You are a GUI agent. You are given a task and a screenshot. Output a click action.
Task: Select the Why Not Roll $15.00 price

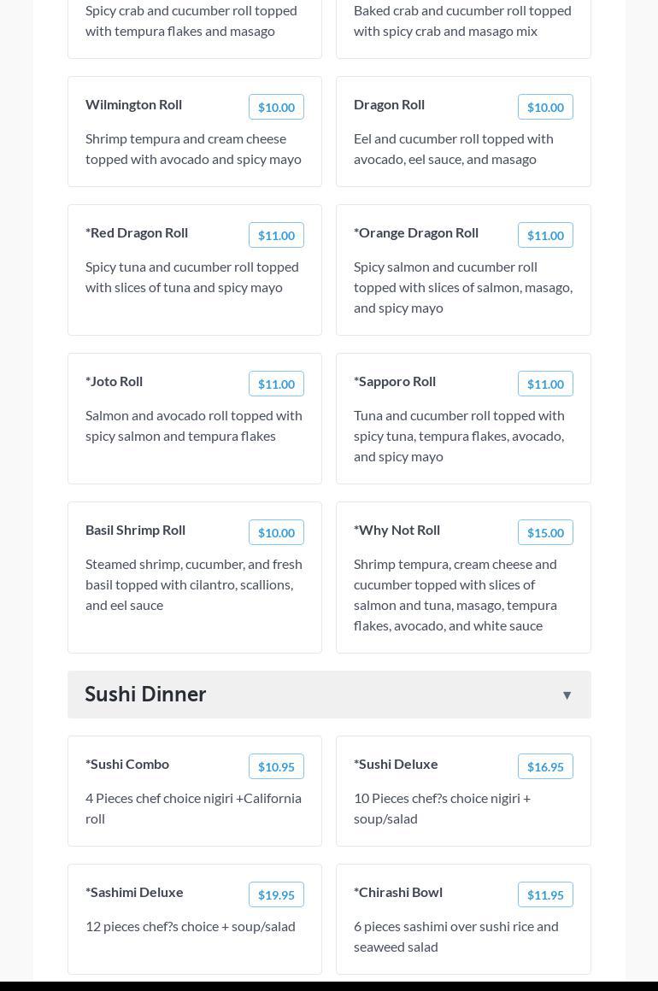[544, 533]
